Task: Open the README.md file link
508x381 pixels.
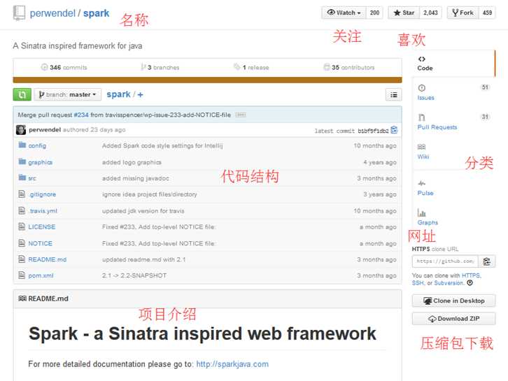Action: point(48,259)
